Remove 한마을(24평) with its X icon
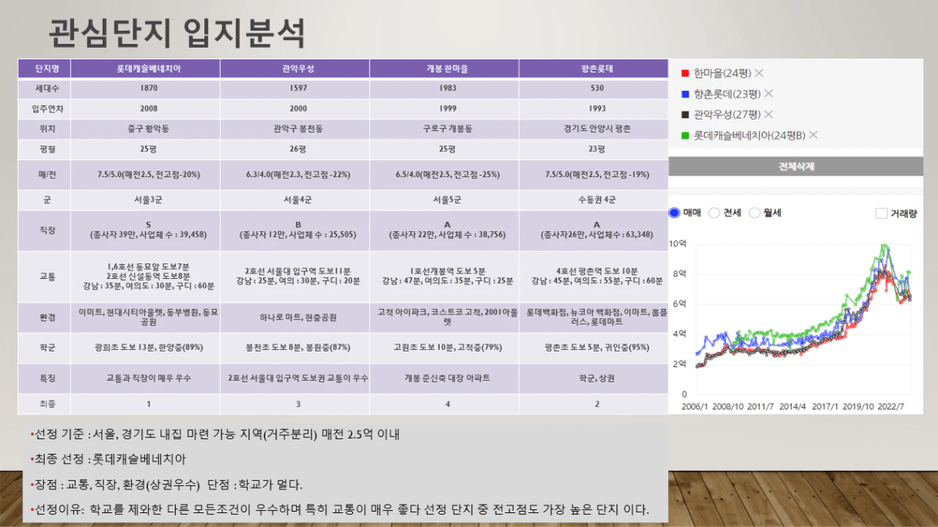Image resolution: width=938 pixels, height=527 pixels. [x=759, y=73]
